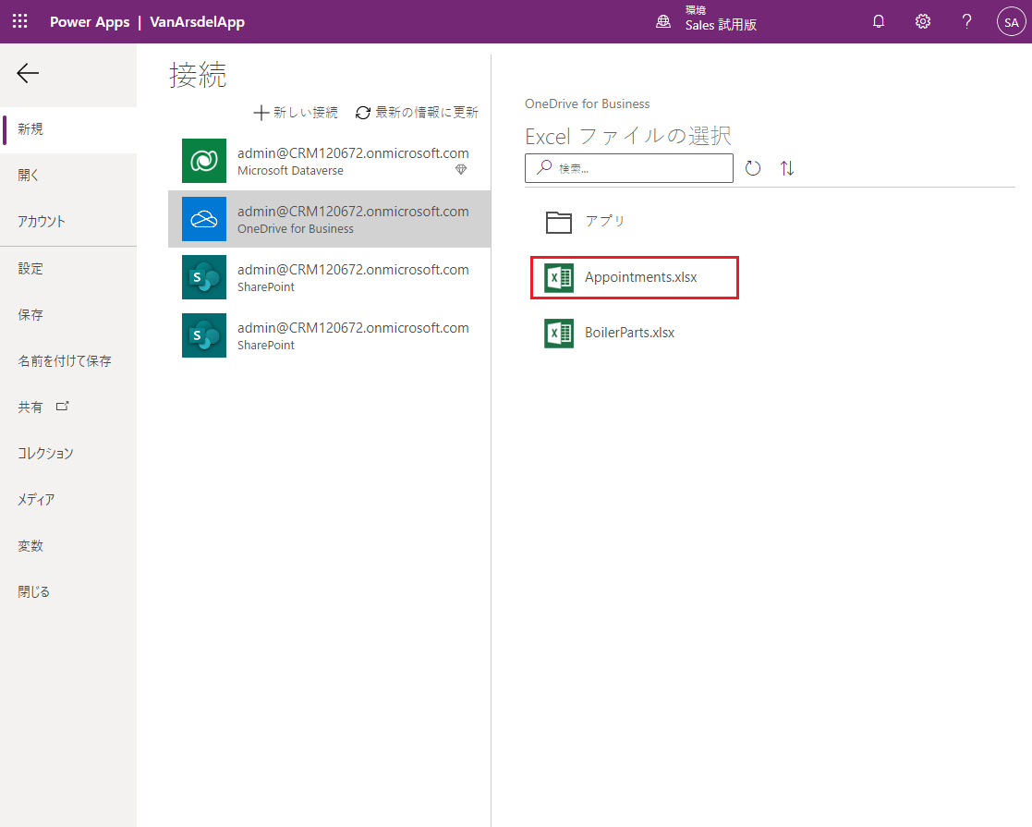Click 最新の情報に更新 refresh button
The image size is (1032, 827).
pyautogui.click(x=417, y=113)
